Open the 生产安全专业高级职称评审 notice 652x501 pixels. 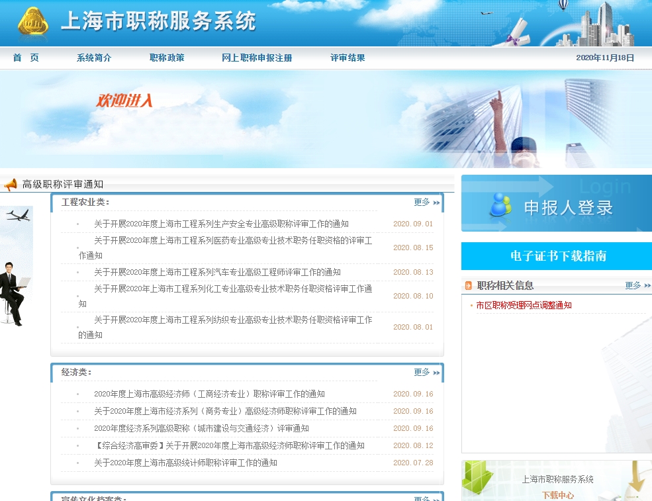[x=221, y=224]
